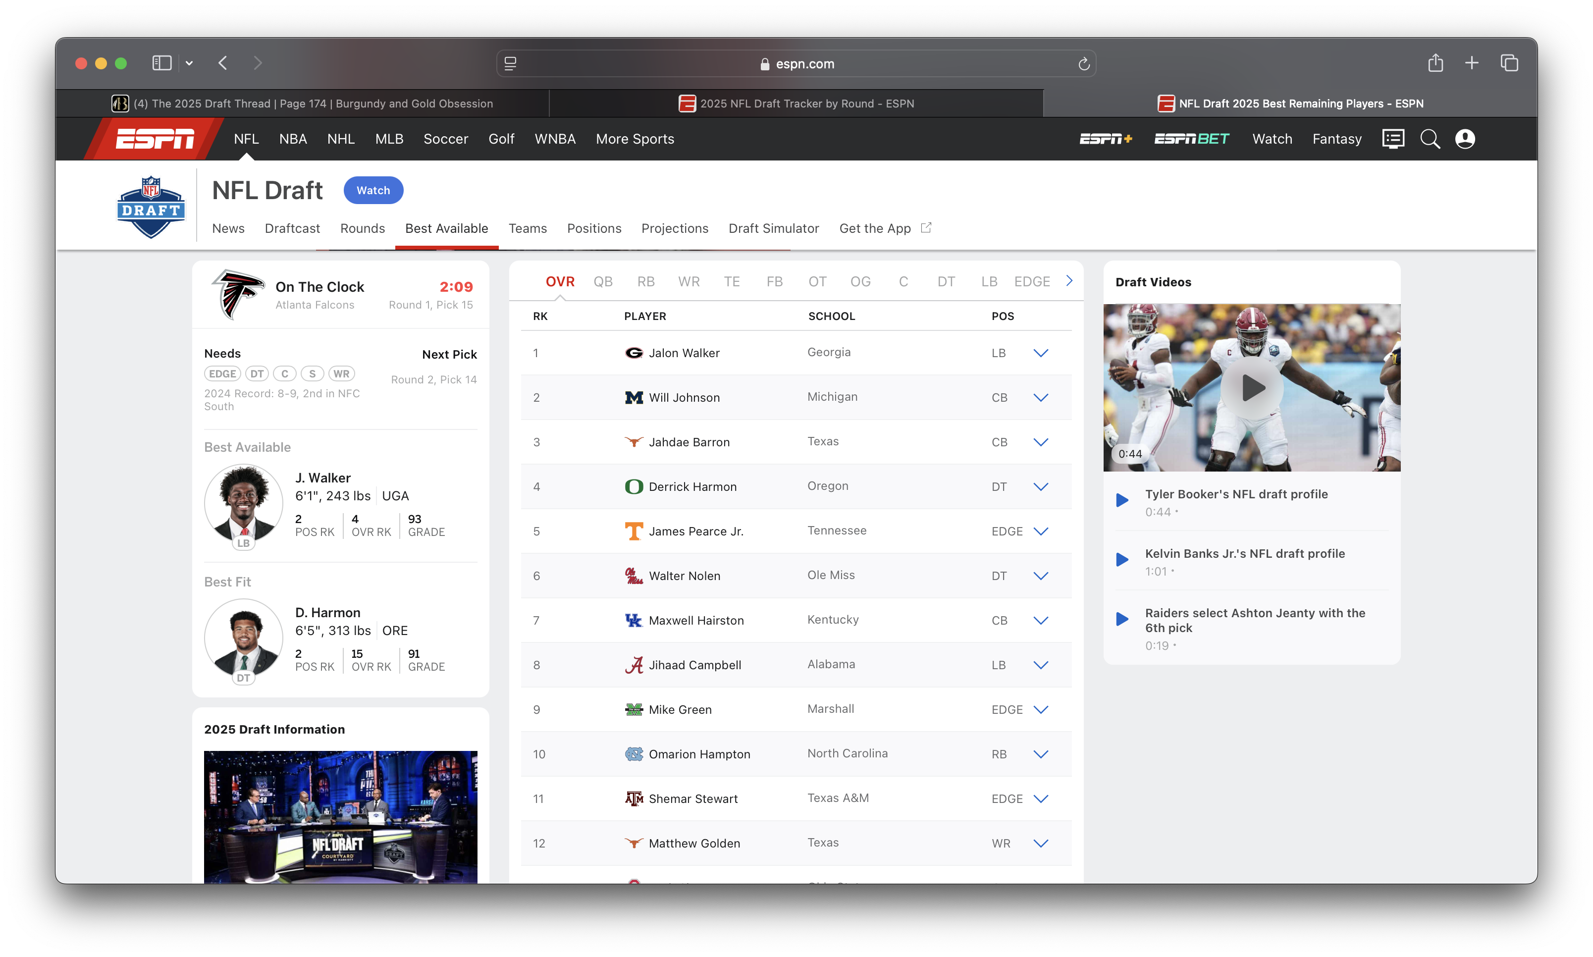The image size is (1593, 957).
Task: Click the external link icon beside Get the App
Action: (926, 228)
